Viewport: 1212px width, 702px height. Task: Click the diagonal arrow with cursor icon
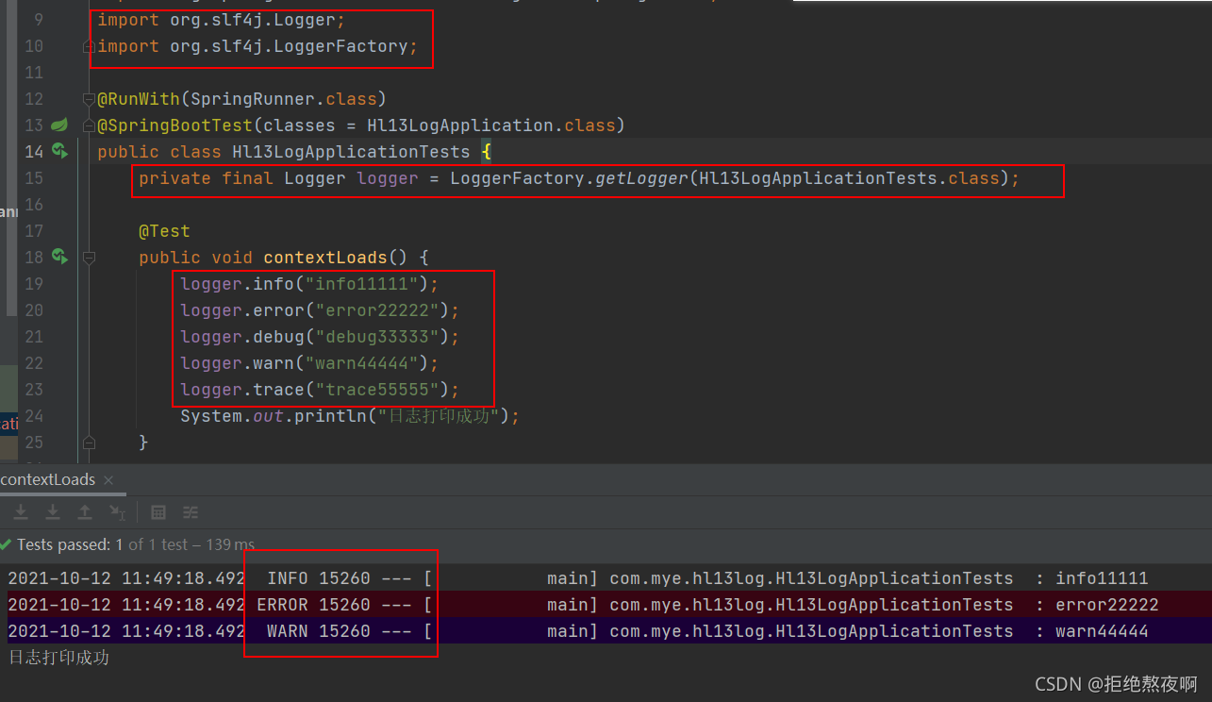117,511
